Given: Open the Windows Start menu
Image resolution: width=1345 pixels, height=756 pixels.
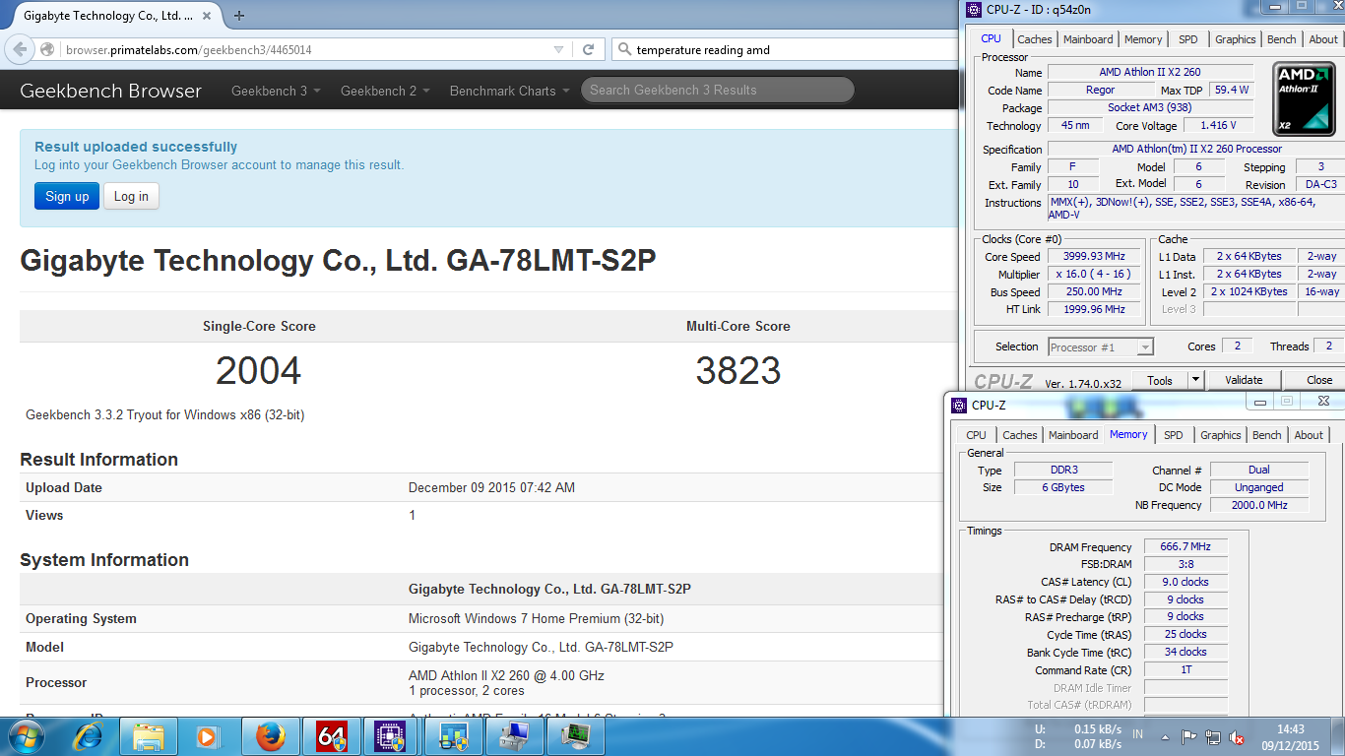Looking at the screenshot, I should 25,735.
